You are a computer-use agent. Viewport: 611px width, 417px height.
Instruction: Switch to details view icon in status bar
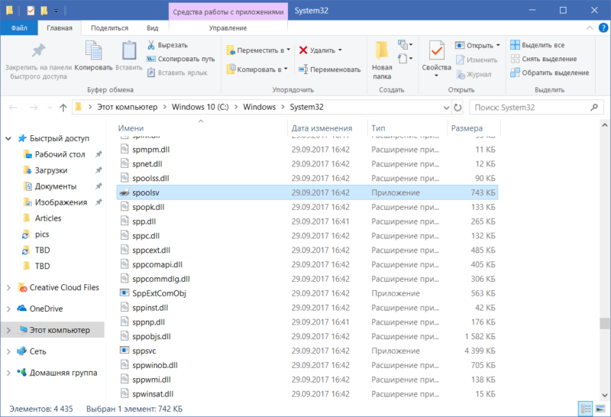(586, 409)
